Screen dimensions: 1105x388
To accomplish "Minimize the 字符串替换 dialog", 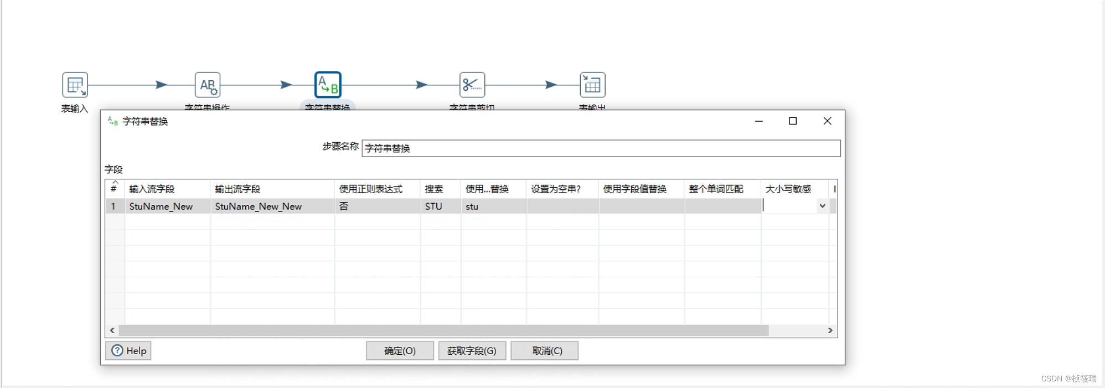I will (759, 121).
